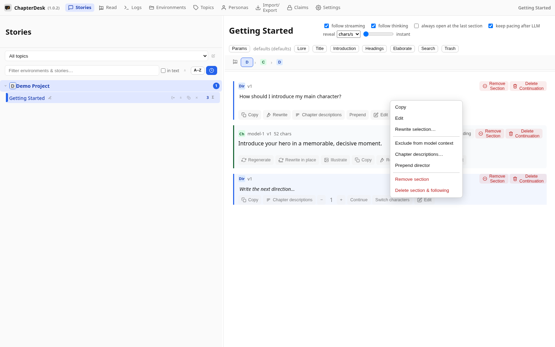
Task: Select Delete section & following menu entry
Action: (x=426, y=191)
